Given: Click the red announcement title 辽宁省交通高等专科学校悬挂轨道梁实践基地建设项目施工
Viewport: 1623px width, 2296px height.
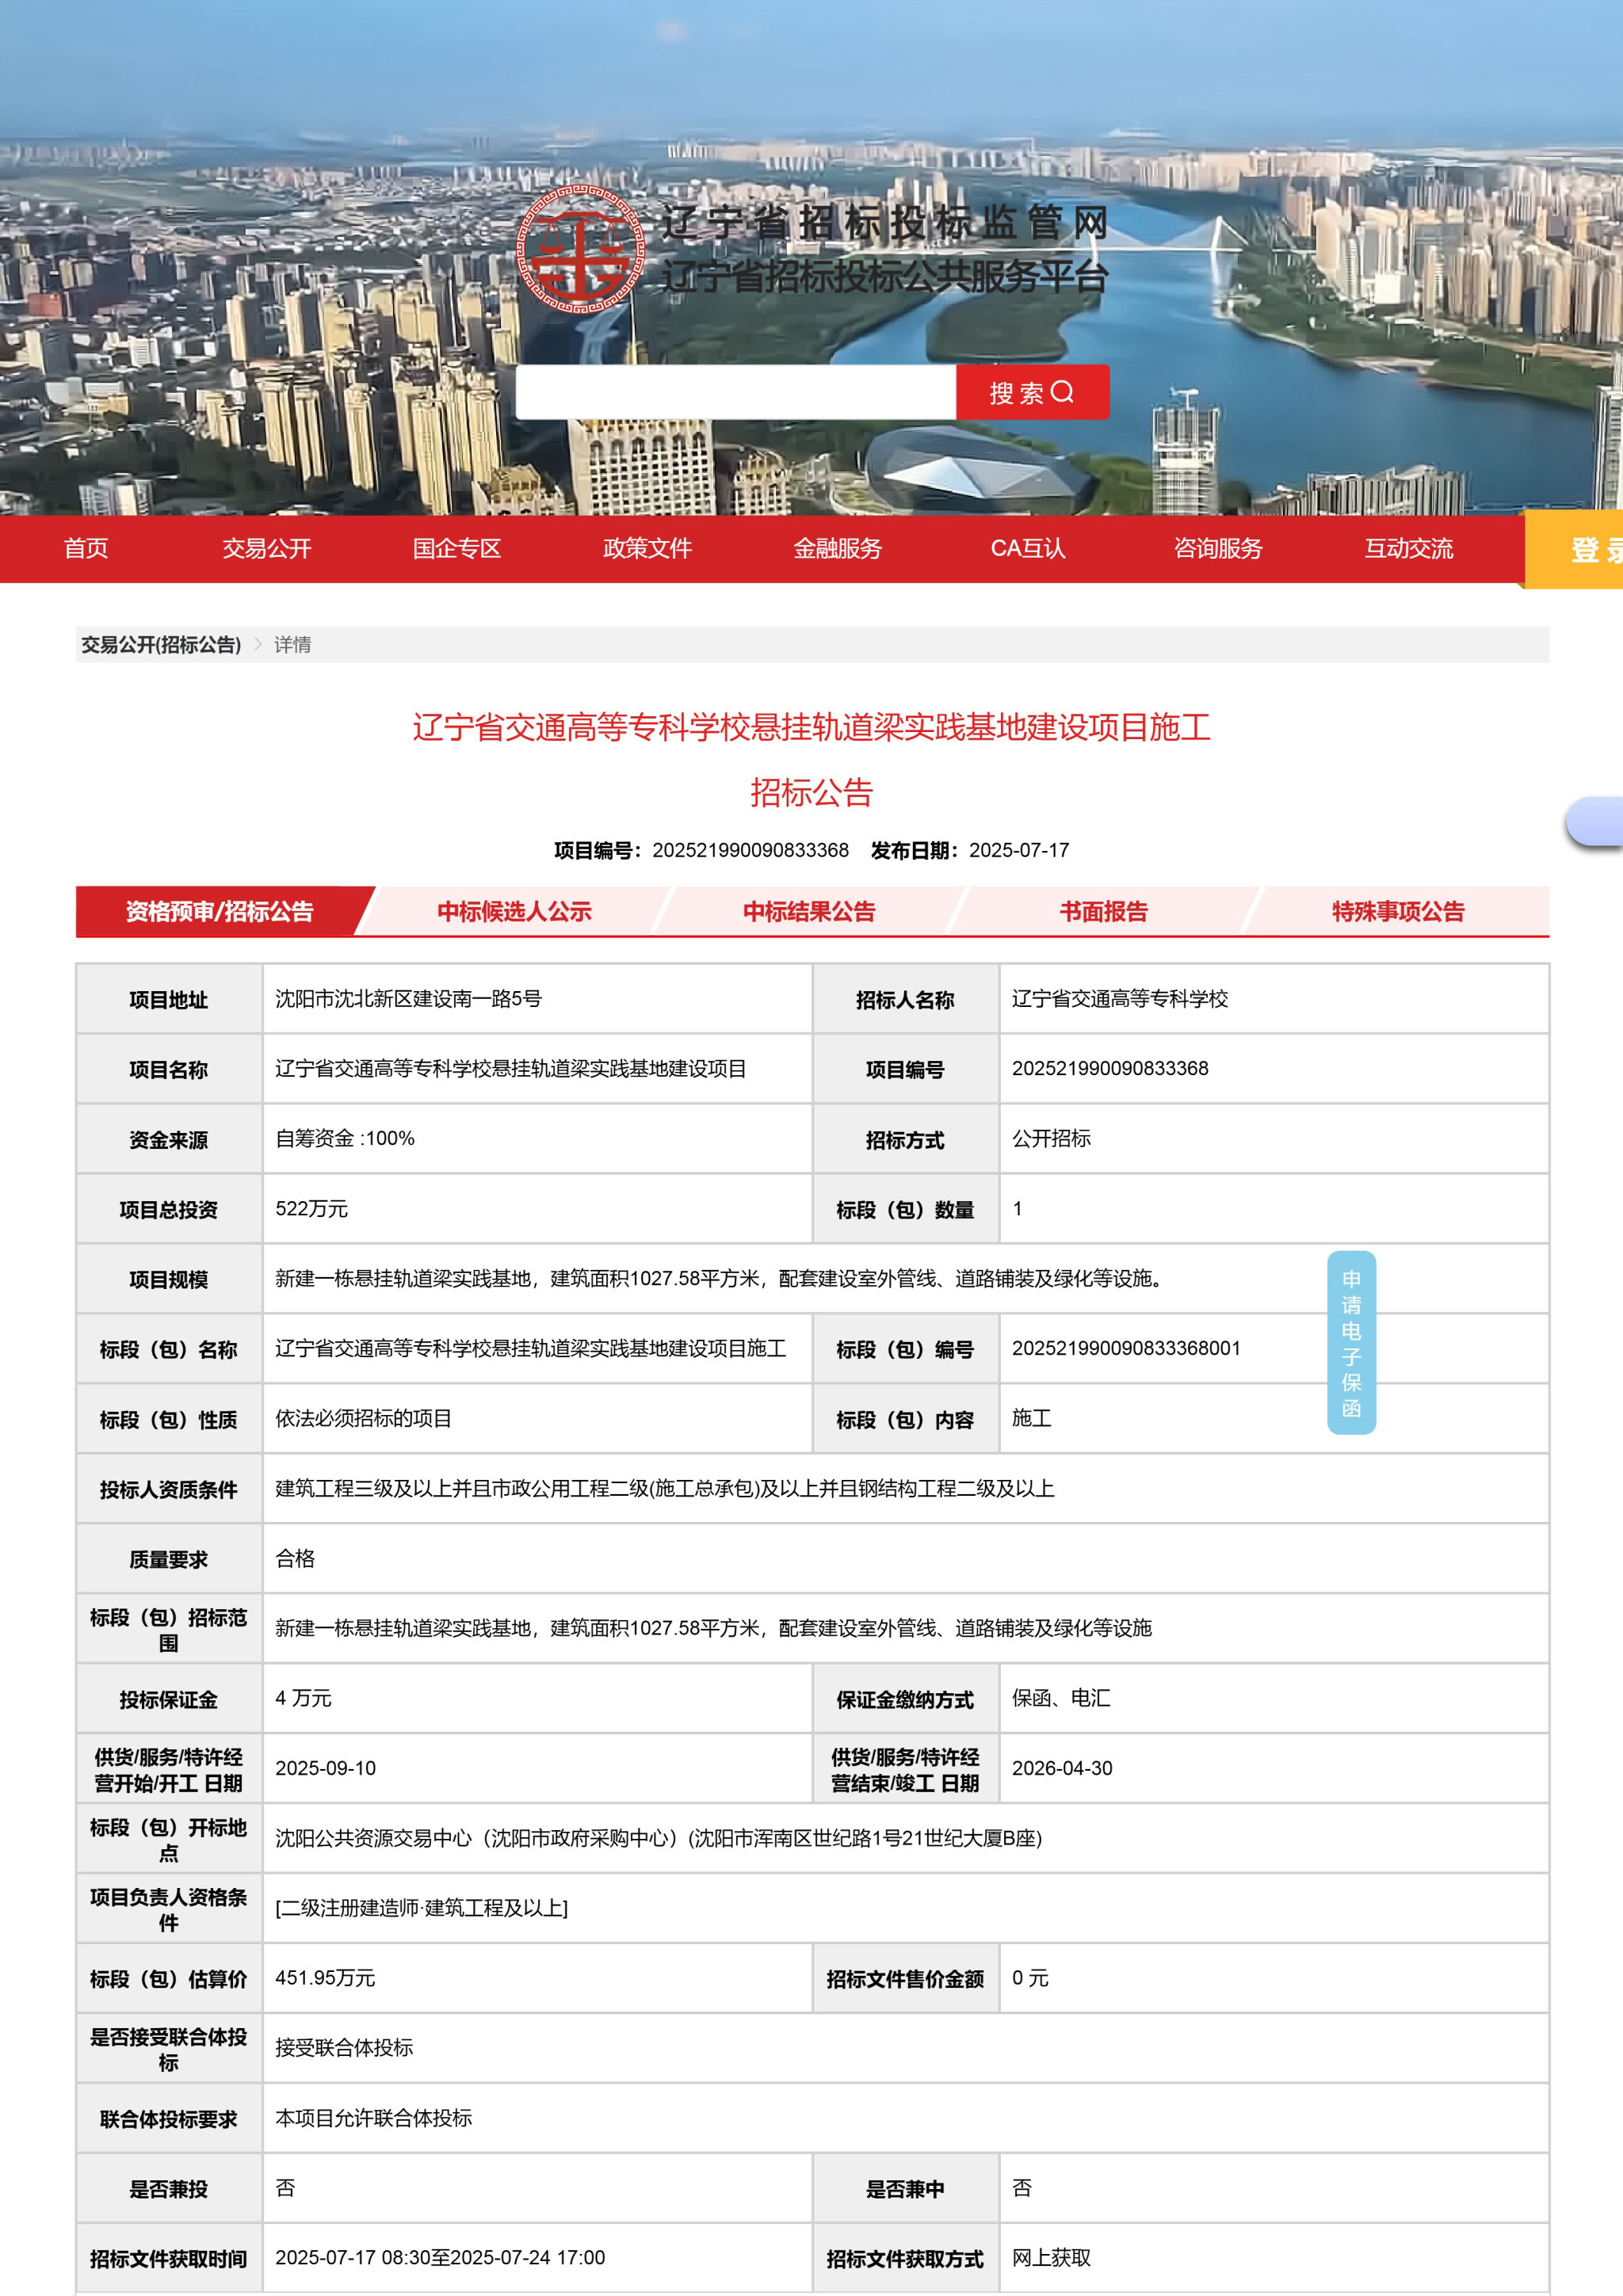Looking at the screenshot, I should tap(811, 727).
